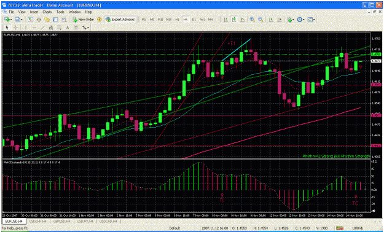
Task: Open the Navigator folder-star icon
Action: [47, 20]
